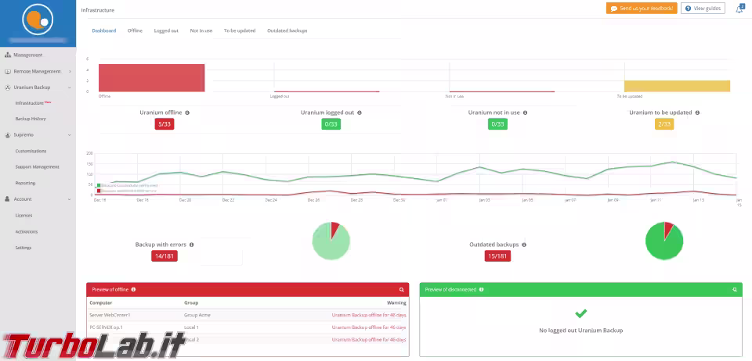
Task: Click the Warning column header
Action: [396, 302]
